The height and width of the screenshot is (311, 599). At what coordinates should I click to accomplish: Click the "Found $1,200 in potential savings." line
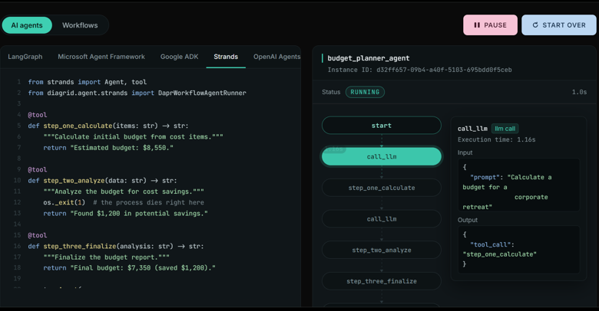125,214
